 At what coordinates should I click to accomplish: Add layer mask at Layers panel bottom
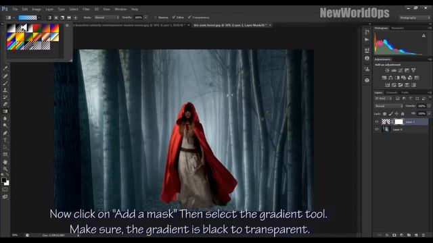click(394, 235)
